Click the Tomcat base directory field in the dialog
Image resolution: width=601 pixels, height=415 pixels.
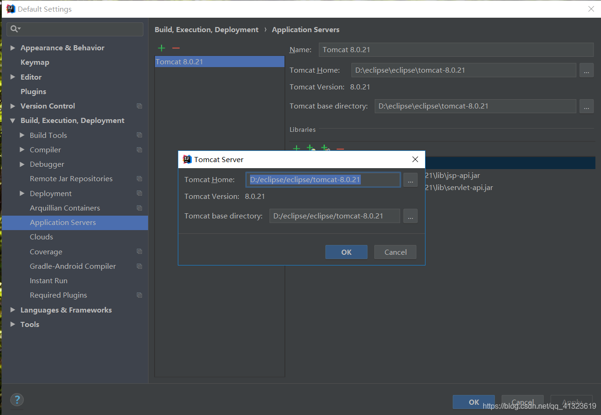[335, 216]
